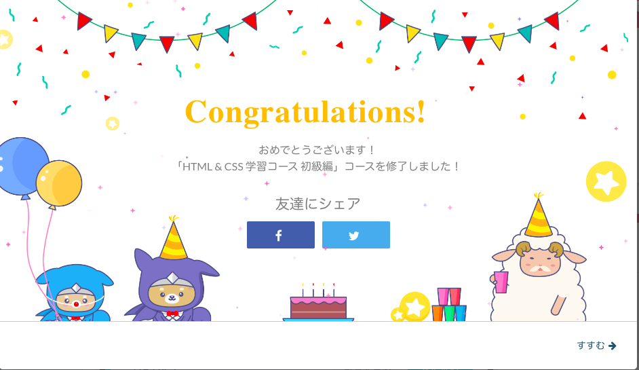Click the birthday cake with candles
The image size is (639, 370).
tap(318, 303)
